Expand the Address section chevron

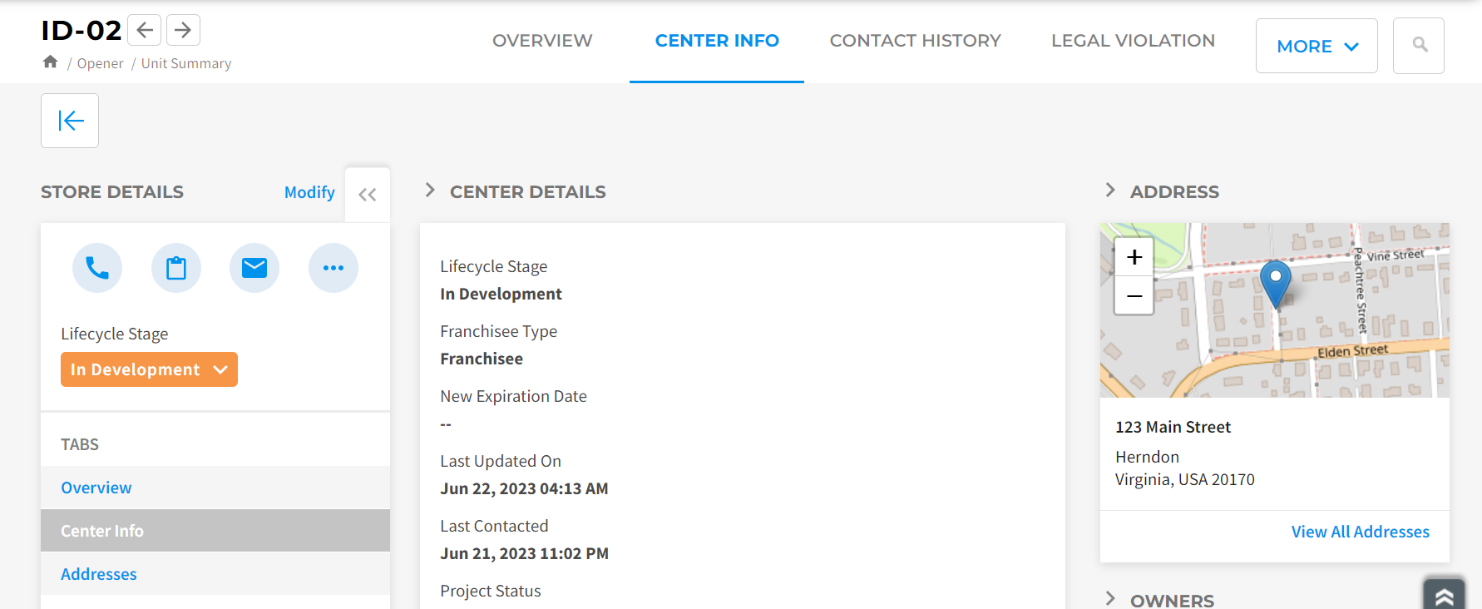coord(1110,191)
